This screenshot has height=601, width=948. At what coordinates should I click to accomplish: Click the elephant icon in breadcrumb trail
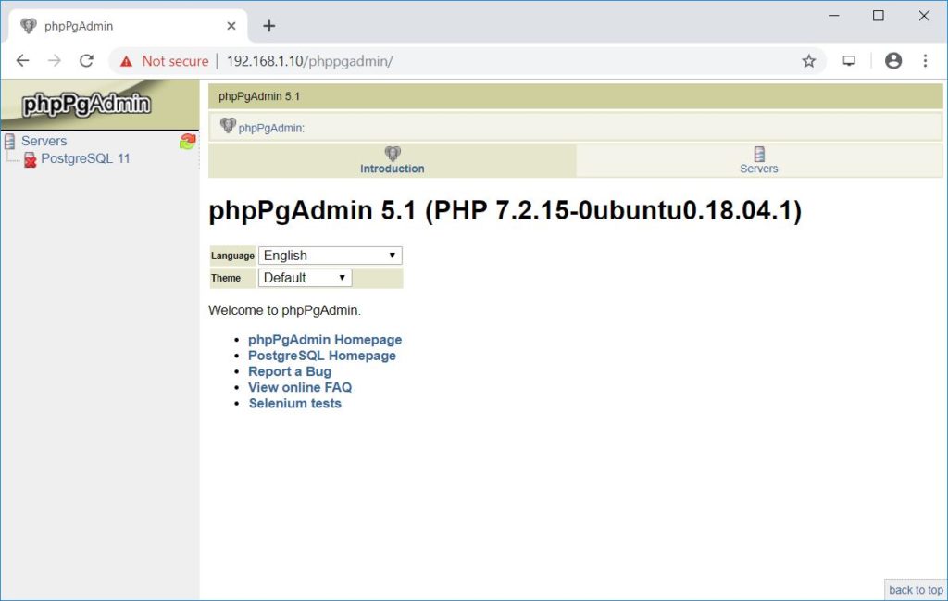point(228,125)
